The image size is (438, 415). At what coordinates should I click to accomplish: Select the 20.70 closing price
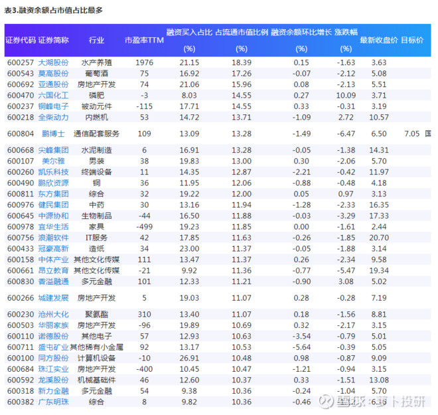click(379, 238)
